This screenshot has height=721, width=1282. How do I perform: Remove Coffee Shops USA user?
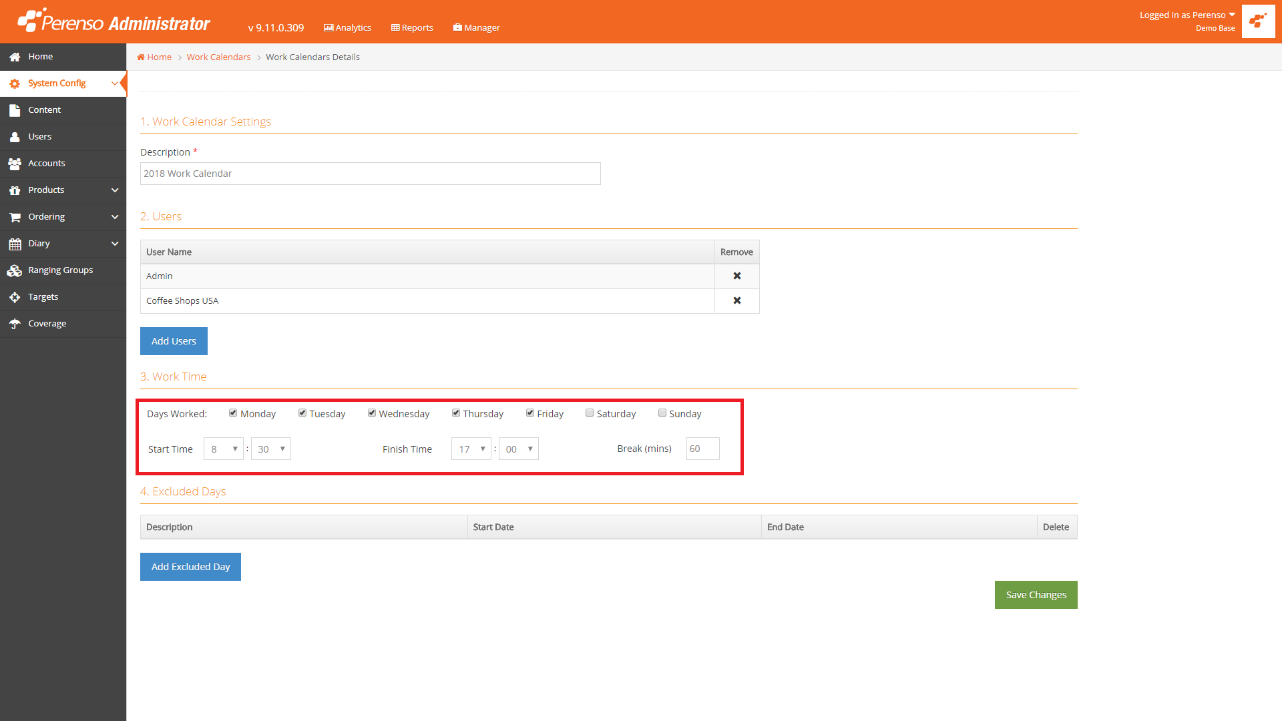coord(737,300)
